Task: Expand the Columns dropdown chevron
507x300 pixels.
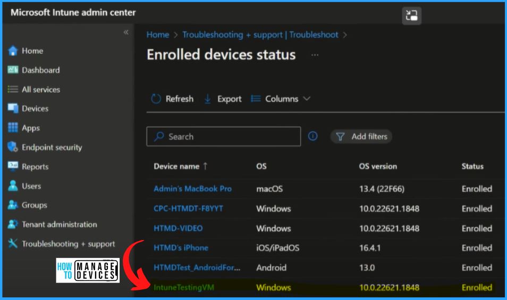Action: pos(307,98)
